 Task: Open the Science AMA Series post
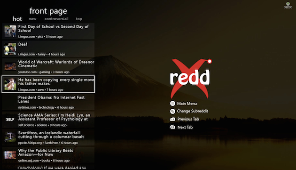point(48,120)
